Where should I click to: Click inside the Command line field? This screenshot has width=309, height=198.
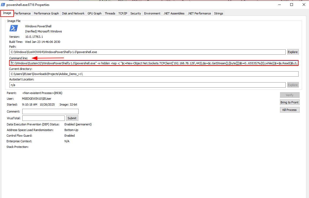pyautogui.click(x=154, y=63)
